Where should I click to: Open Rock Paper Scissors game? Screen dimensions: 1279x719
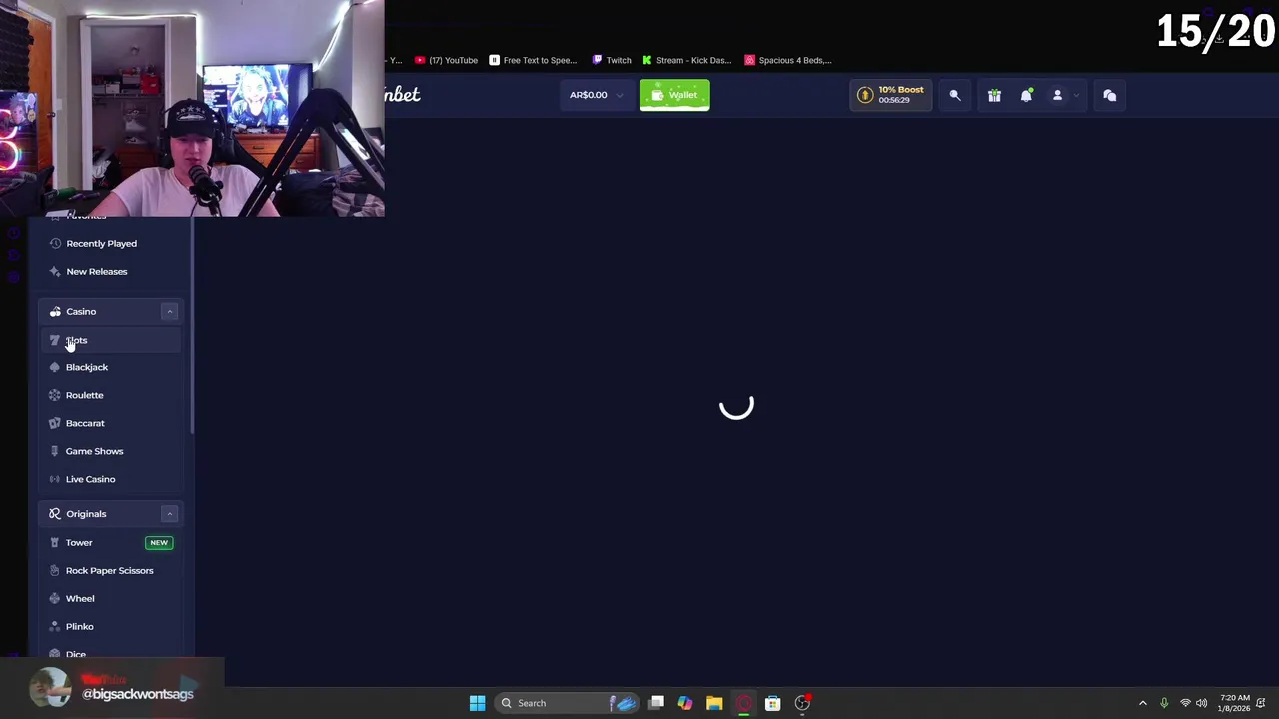point(110,570)
